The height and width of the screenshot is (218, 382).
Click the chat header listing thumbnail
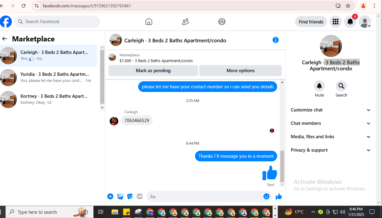point(116,40)
